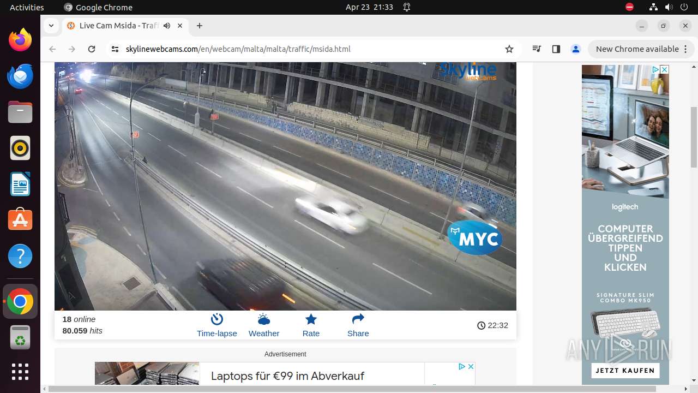The height and width of the screenshot is (393, 698).
Task: Open Files manager from the dock
Action: coord(20,112)
